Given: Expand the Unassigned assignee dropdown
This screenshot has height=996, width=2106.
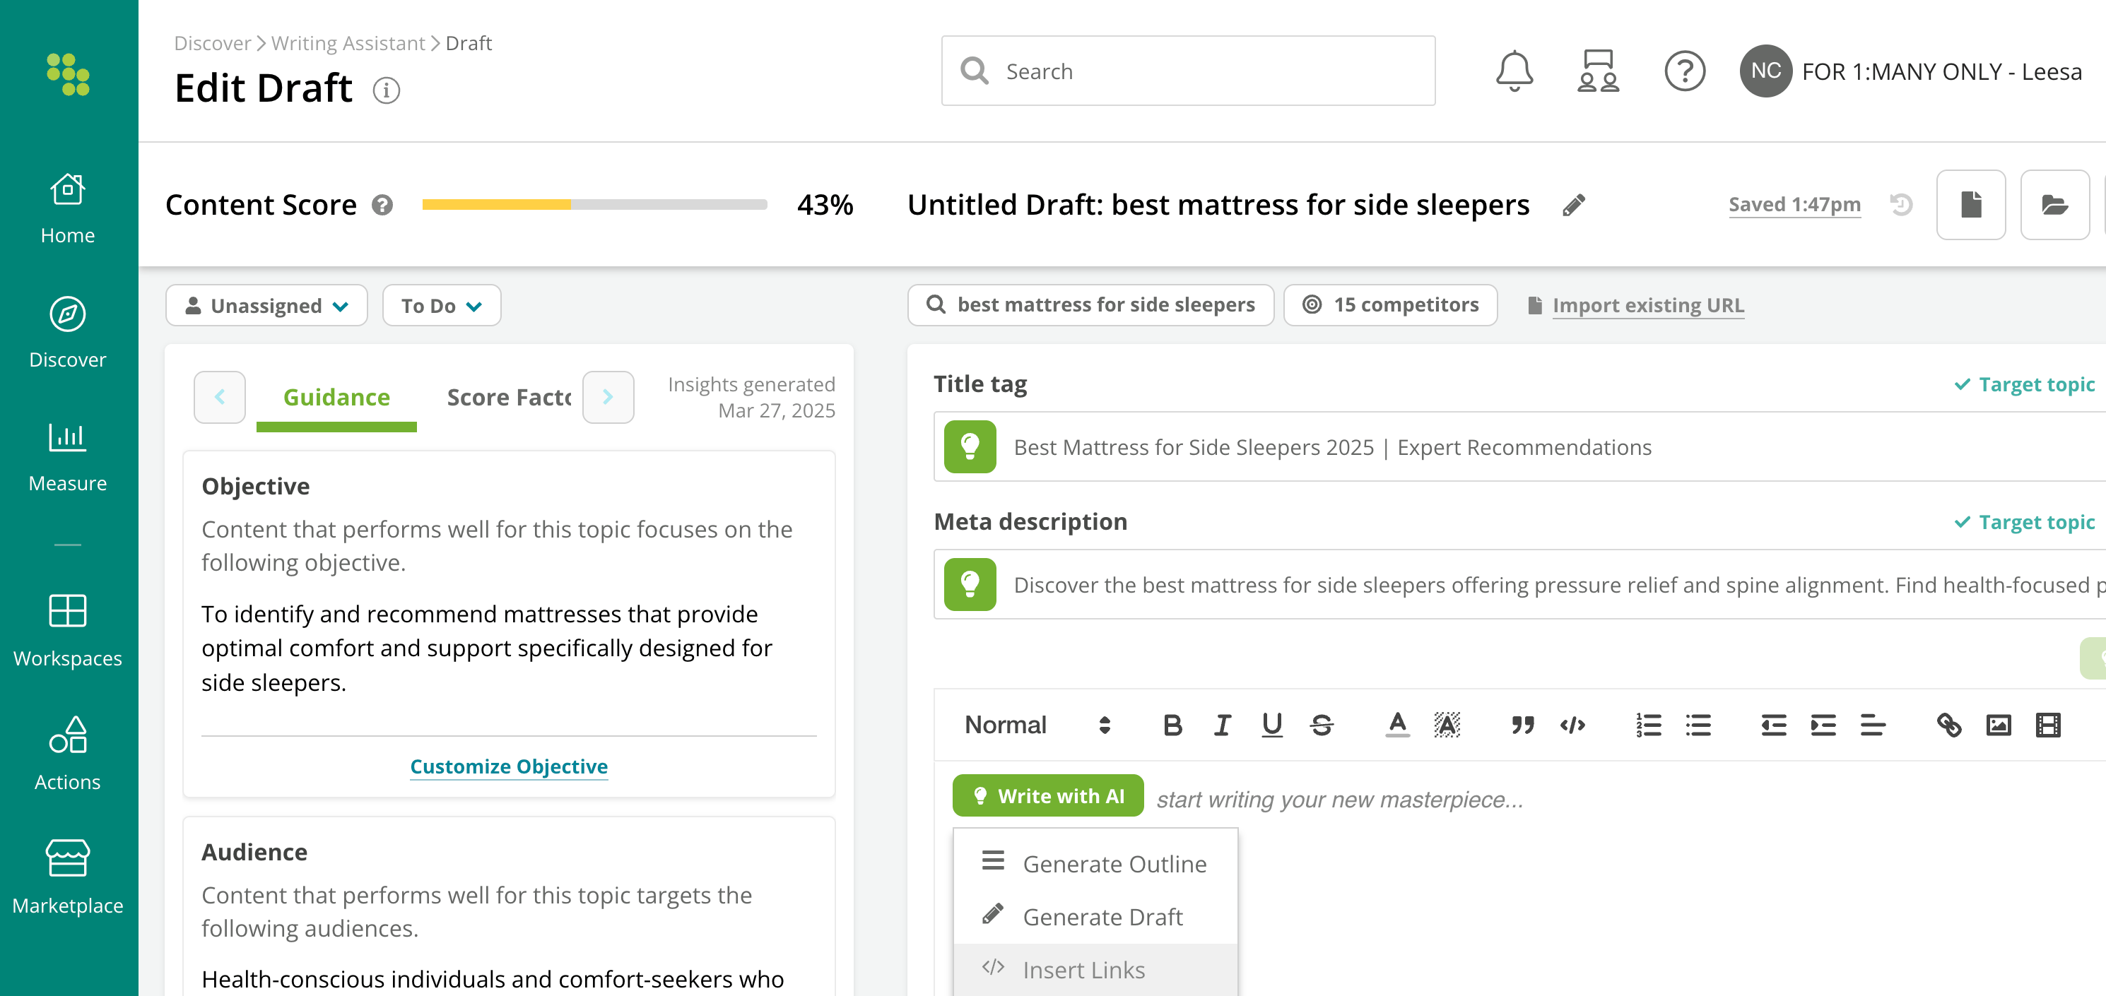Looking at the screenshot, I should 266,306.
